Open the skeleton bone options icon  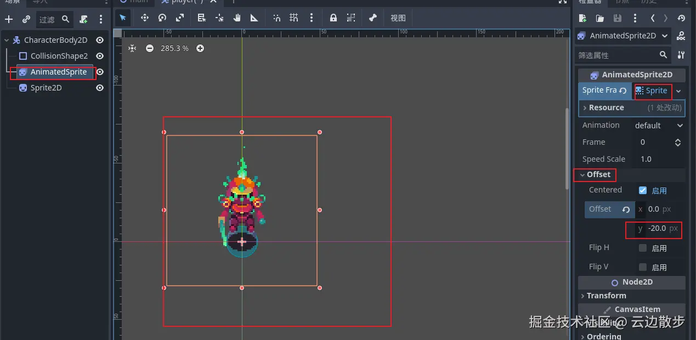coord(373,18)
